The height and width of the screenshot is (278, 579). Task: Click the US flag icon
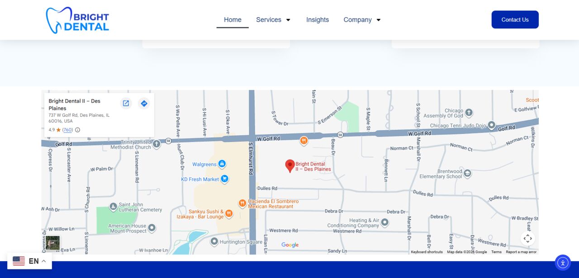click(x=19, y=261)
